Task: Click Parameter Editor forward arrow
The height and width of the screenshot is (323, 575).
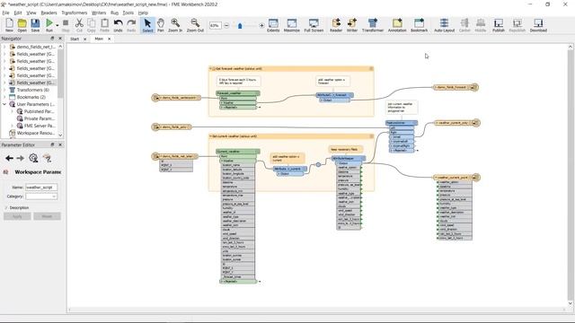Action: tap(20, 158)
